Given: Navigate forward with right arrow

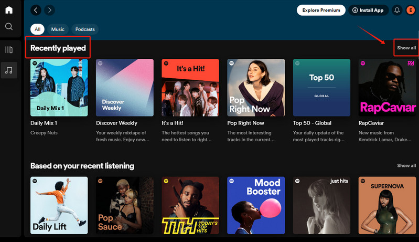Looking at the screenshot, I should pos(49,10).
